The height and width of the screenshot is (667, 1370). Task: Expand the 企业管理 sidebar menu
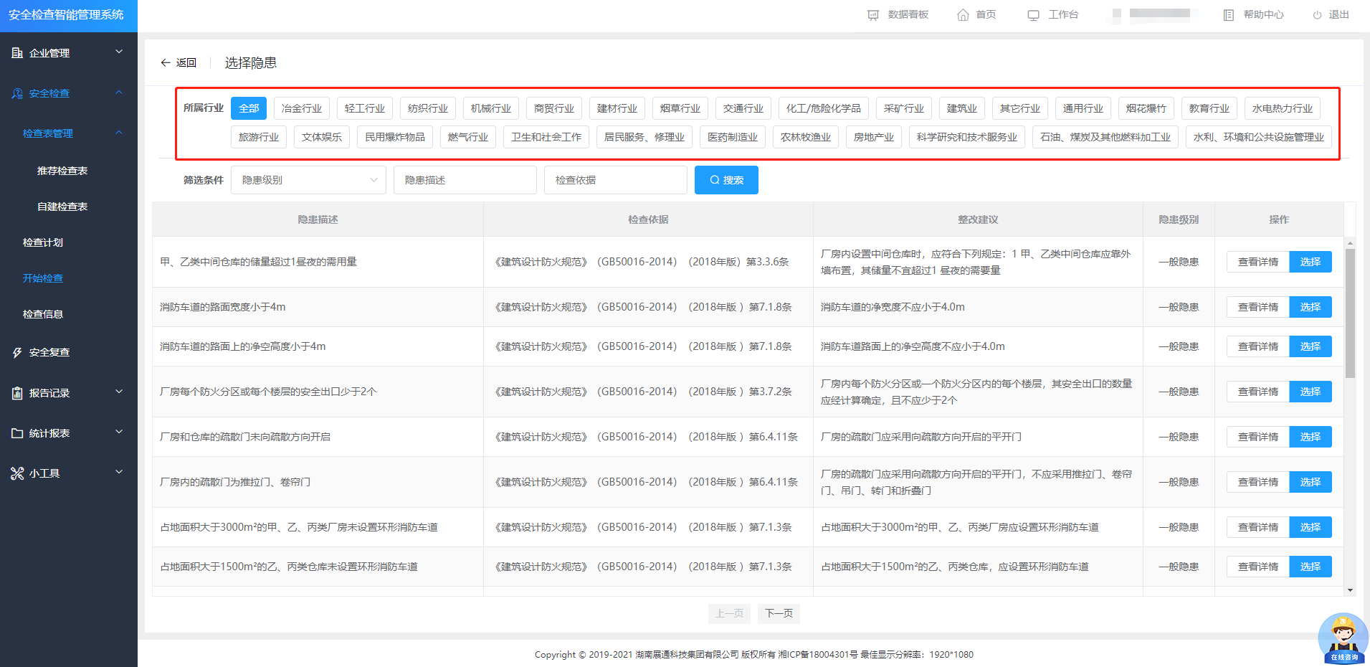point(68,53)
